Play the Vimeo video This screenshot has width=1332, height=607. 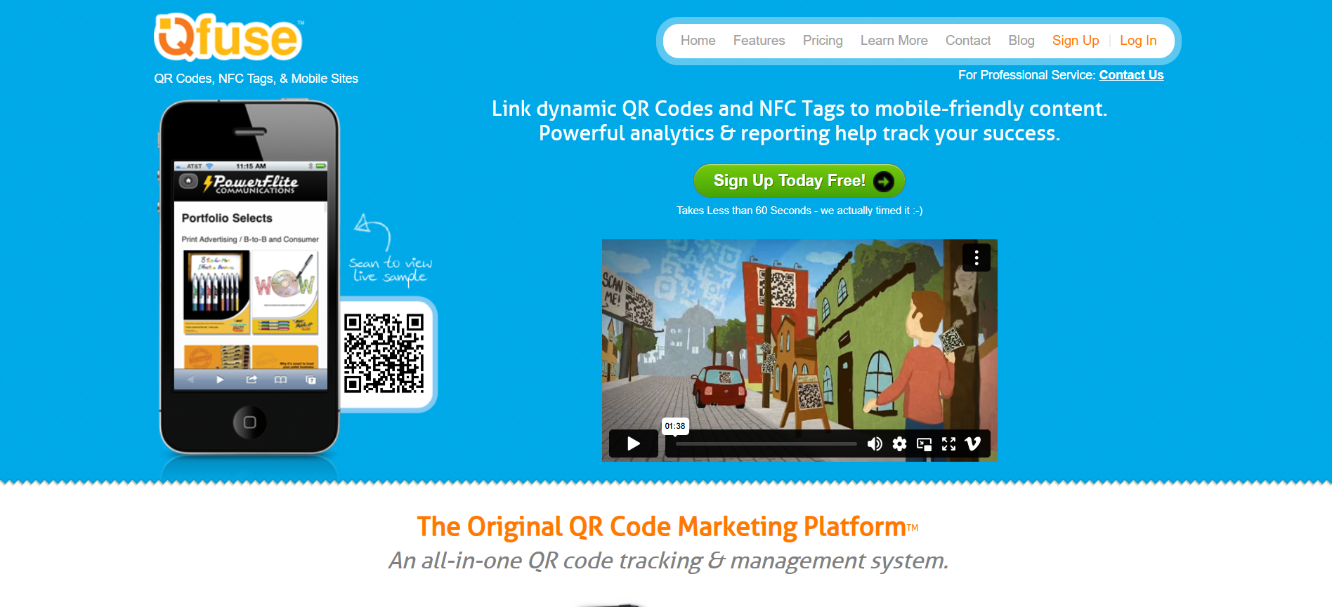click(x=633, y=443)
